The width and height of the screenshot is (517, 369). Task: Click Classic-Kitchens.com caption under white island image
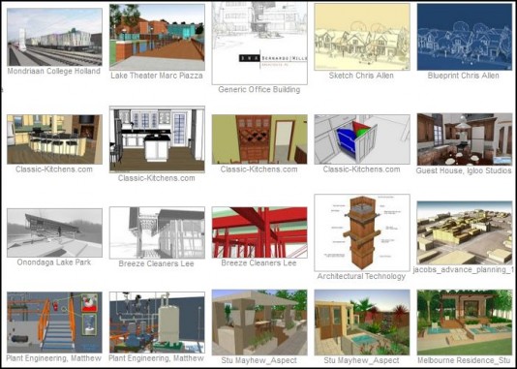tap(157, 178)
